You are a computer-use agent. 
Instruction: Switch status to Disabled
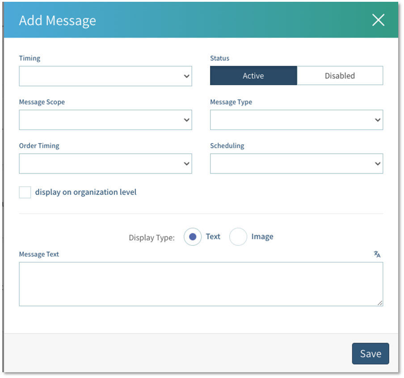[x=340, y=76]
